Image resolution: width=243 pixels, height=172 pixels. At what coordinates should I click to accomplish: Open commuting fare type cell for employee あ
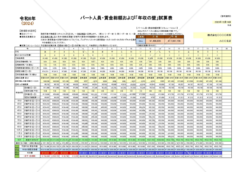(x=45, y=78)
